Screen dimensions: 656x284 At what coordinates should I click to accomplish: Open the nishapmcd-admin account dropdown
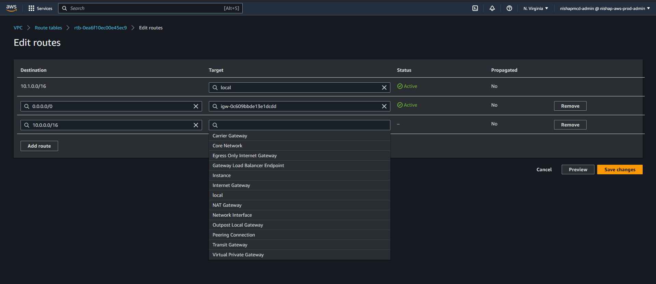(604, 8)
